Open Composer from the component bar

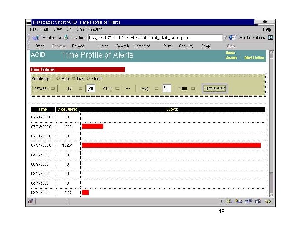click(x=268, y=201)
